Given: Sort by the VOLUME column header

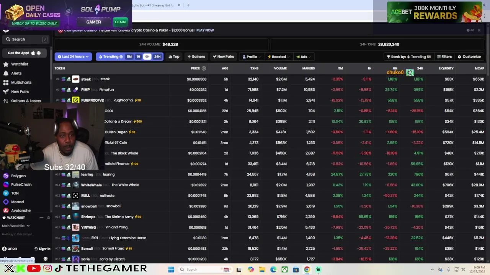Looking at the screenshot, I should coord(280,68).
